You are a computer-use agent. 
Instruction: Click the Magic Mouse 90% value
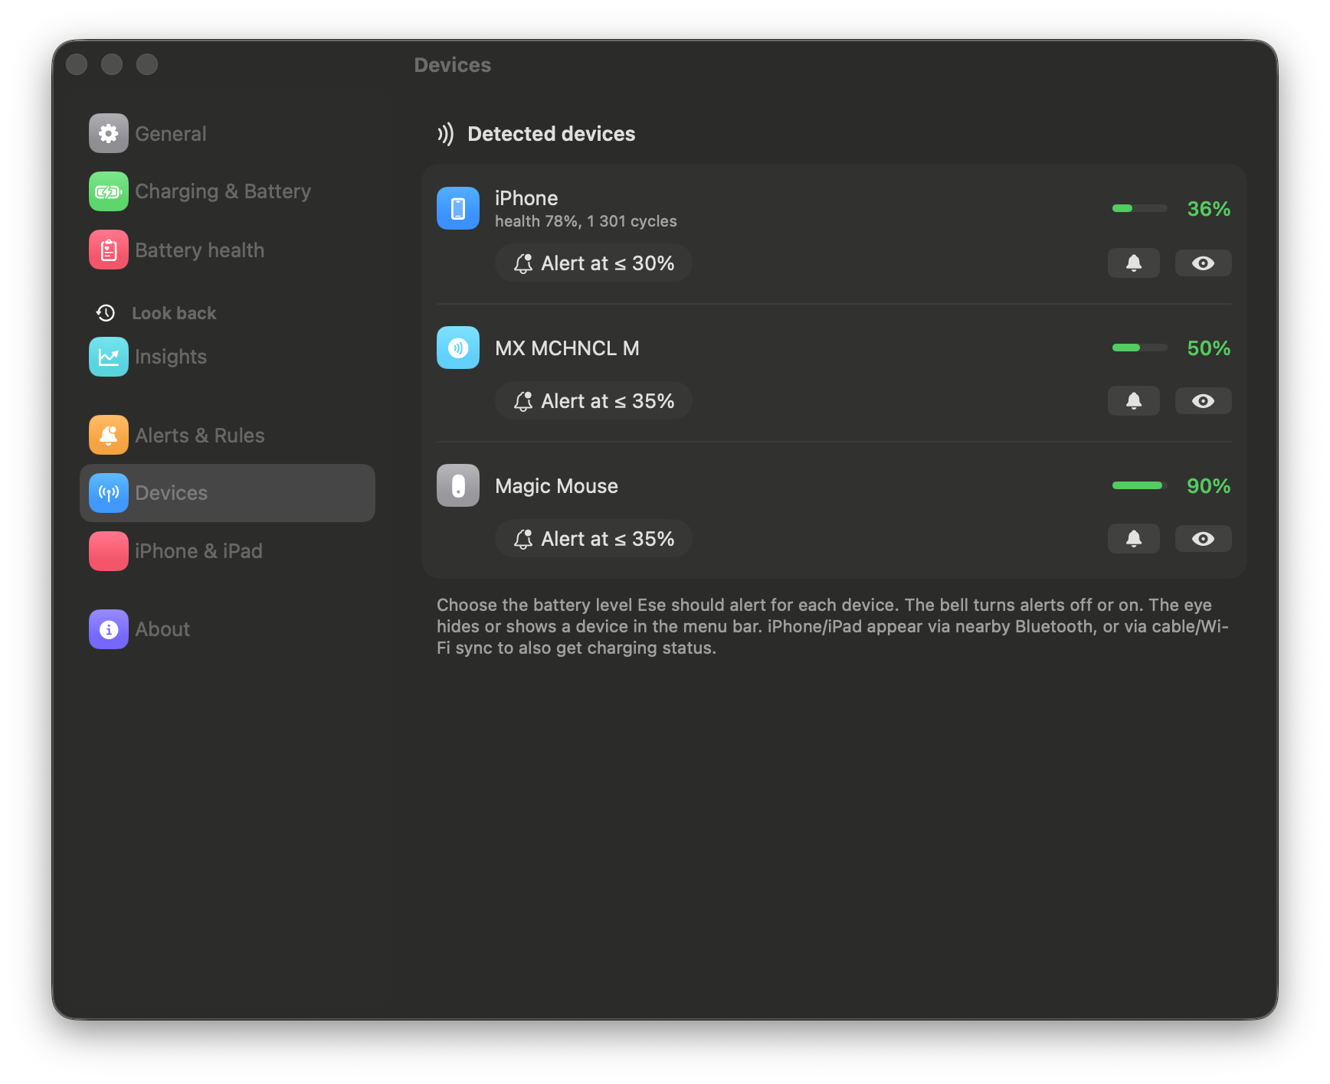click(x=1209, y=486)
